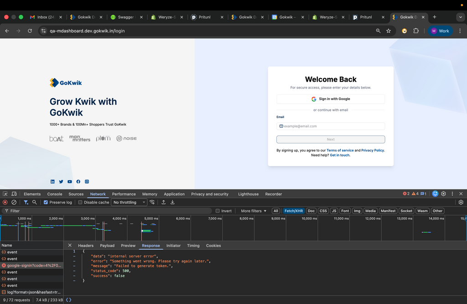This screenshot has height=304, width=467.
Task: Open the Twitter social icon
Action: click(x=61, y=182)
